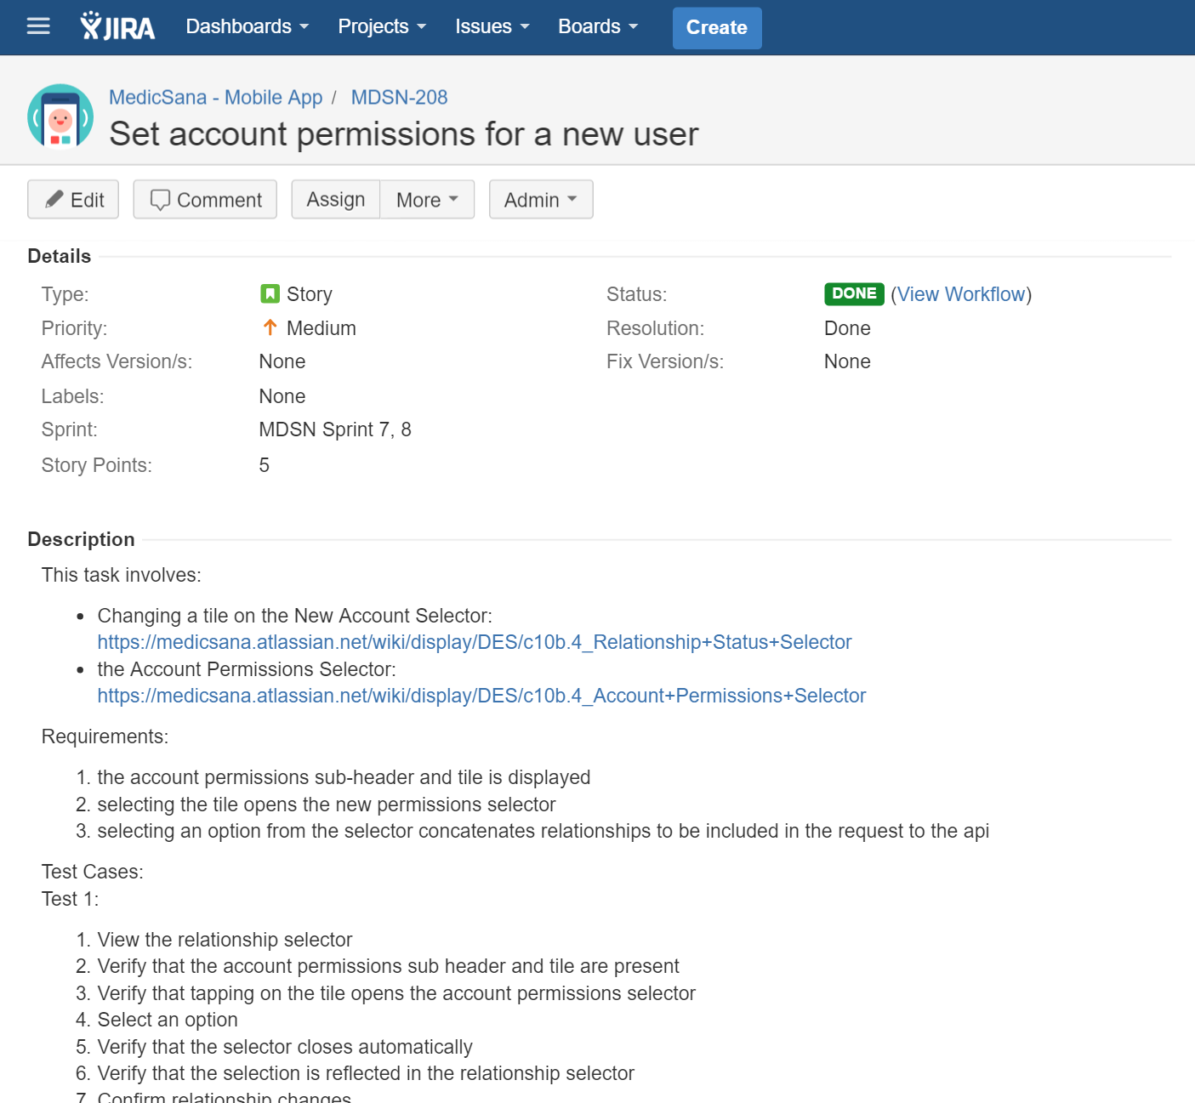This screenshot has height=1103, width=1195.
Task: Open the MDSN-208 issue key link
Action: pyautogui.click(x=399, y=98)
